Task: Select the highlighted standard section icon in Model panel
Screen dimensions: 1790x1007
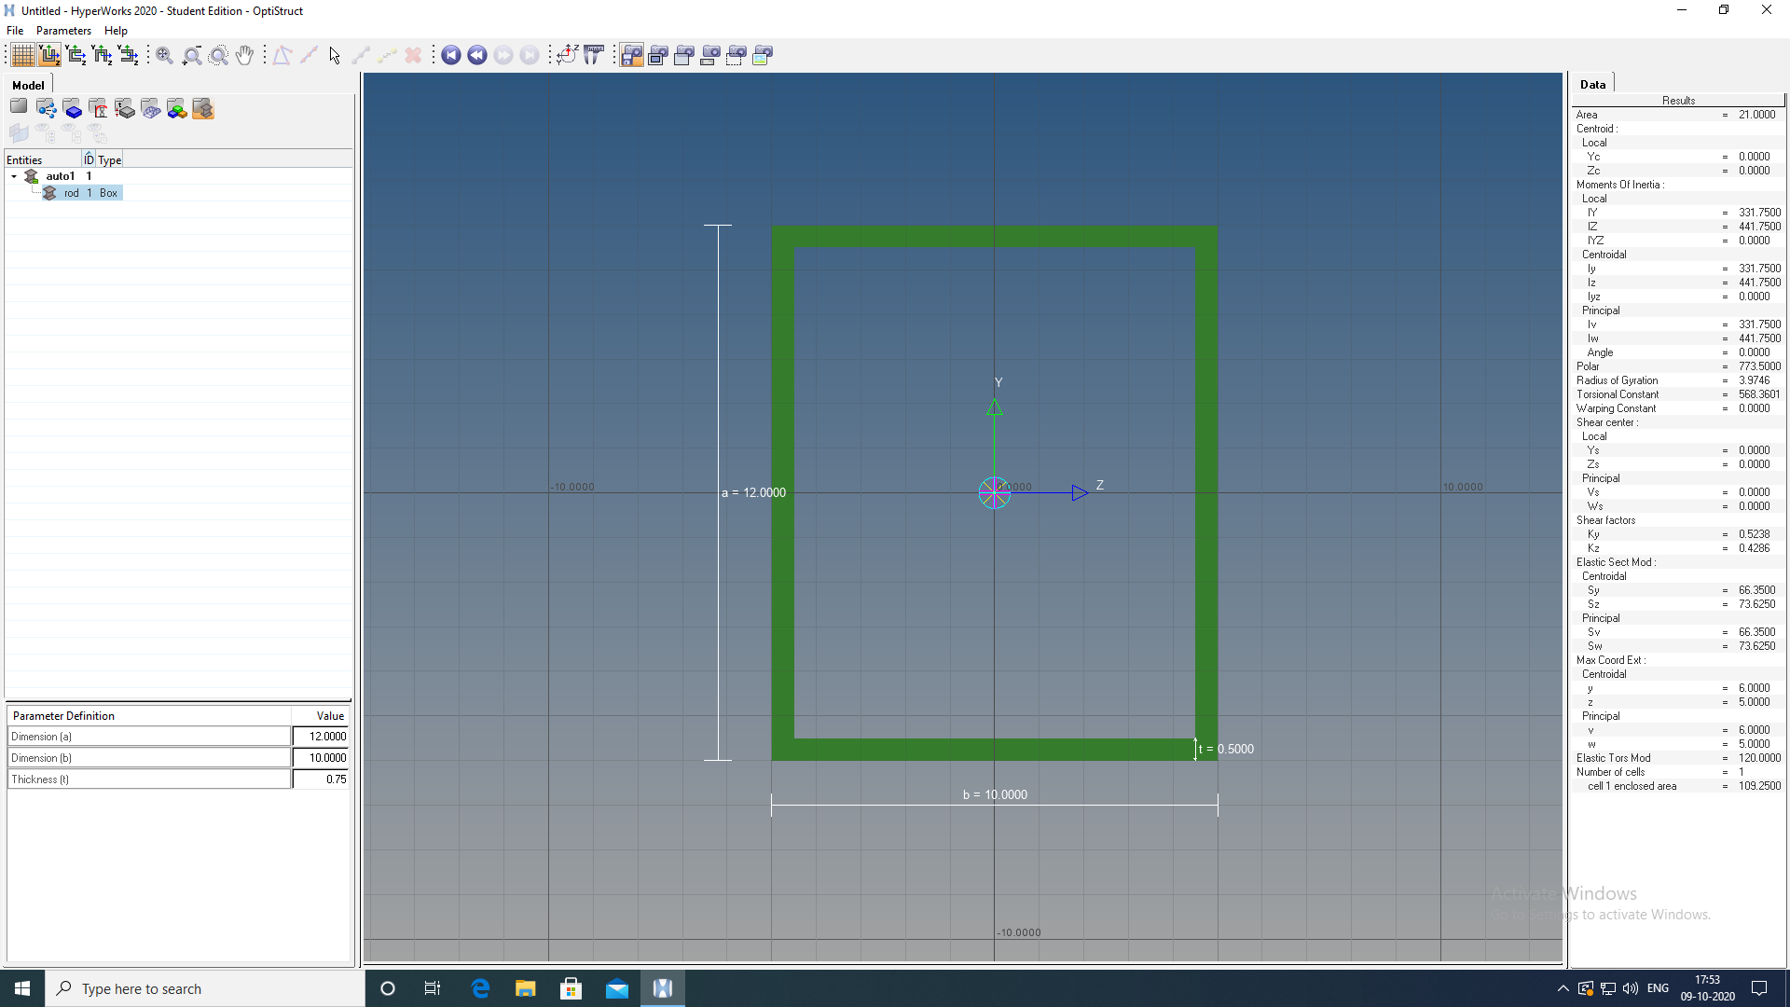Action: (202, 108)
